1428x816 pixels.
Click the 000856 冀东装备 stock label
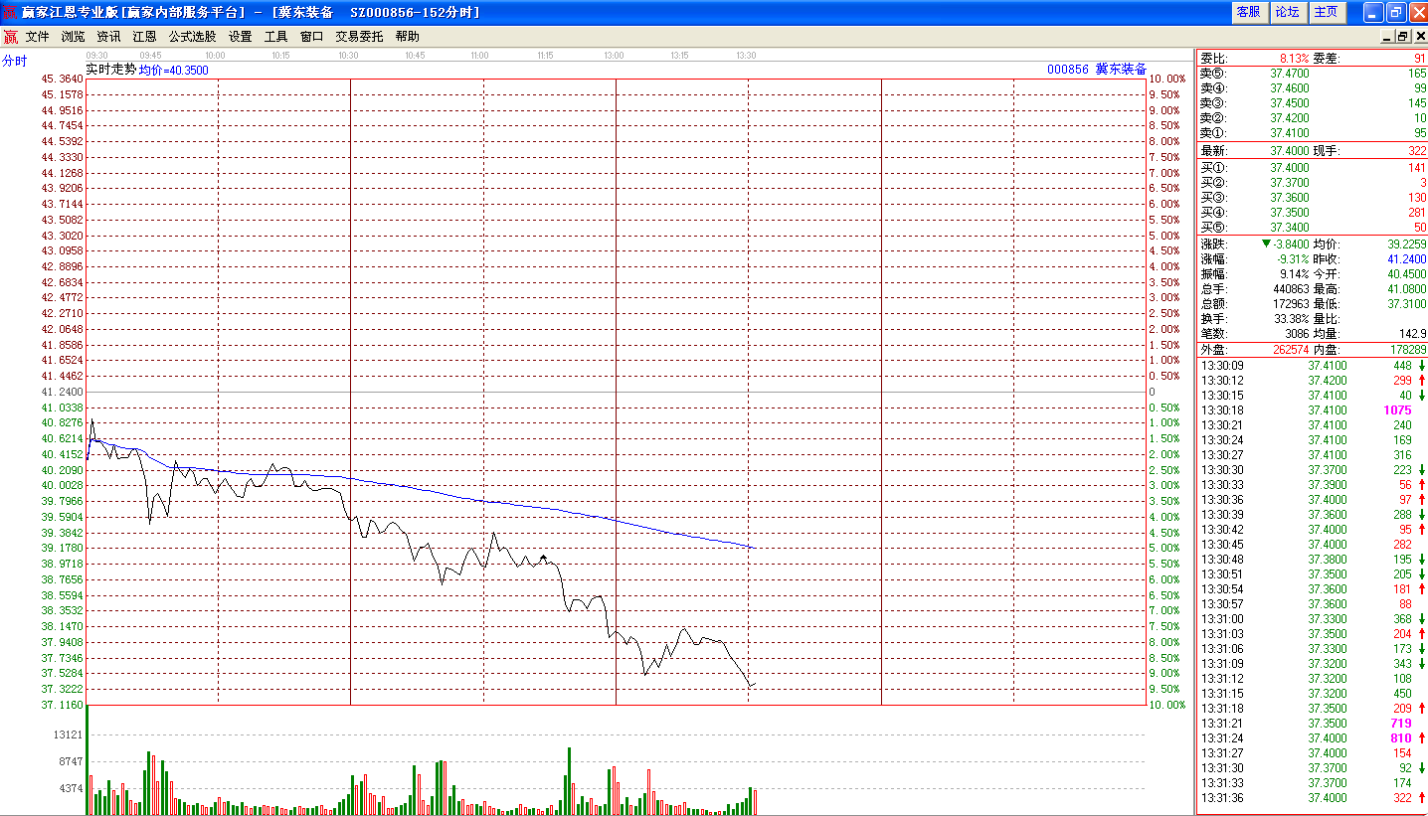pos(1097,70)
